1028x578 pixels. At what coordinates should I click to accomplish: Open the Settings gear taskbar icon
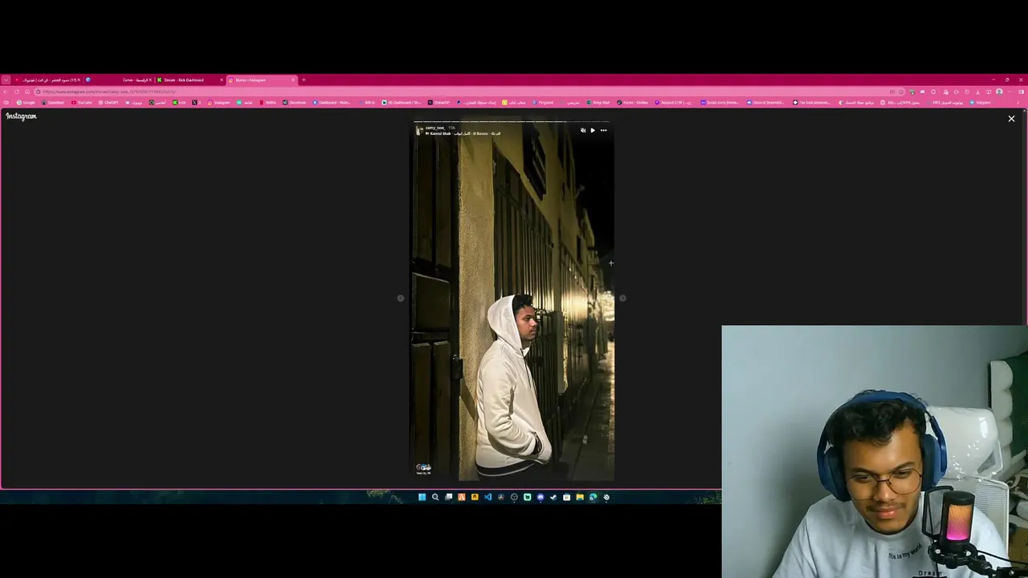pyautogui.click(x=606, y=498)
